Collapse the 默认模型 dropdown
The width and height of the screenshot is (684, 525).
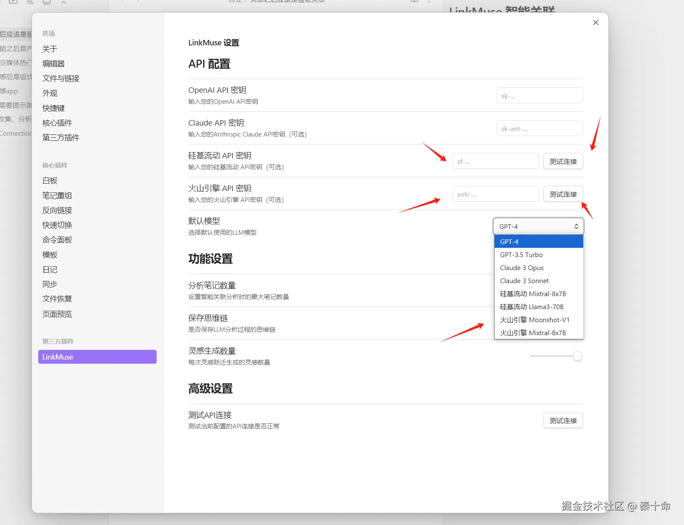[538, 226]
